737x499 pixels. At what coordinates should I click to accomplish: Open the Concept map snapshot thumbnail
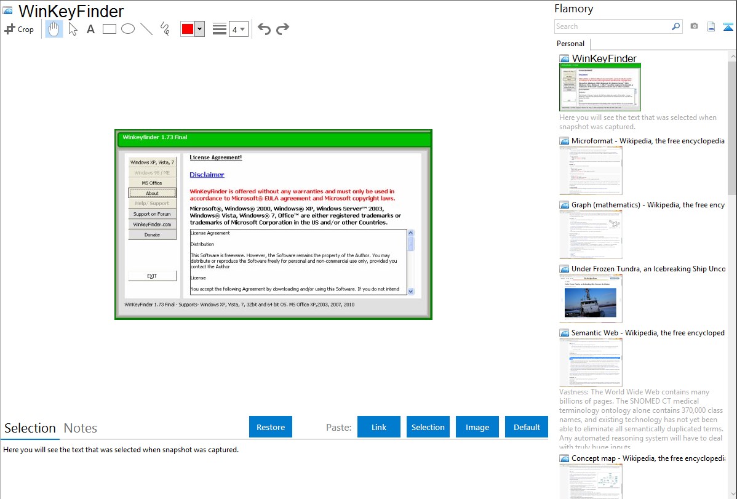click(x=591, y=481)
